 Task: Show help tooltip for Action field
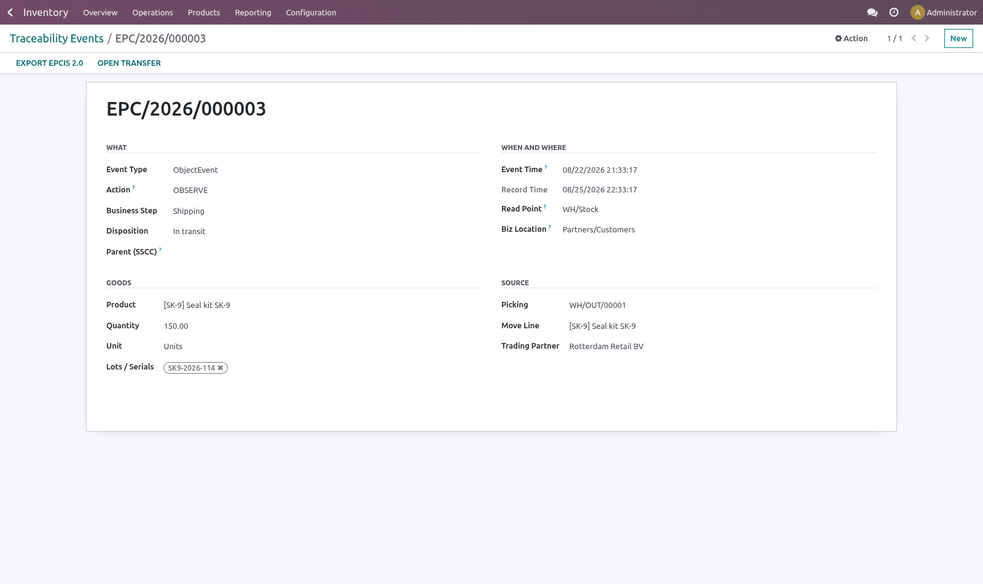pyautogui.click(x=134, y=187)
